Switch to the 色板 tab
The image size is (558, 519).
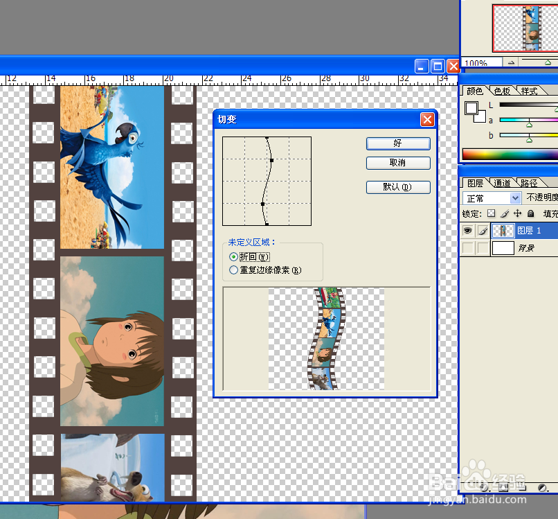click(502, 91)
